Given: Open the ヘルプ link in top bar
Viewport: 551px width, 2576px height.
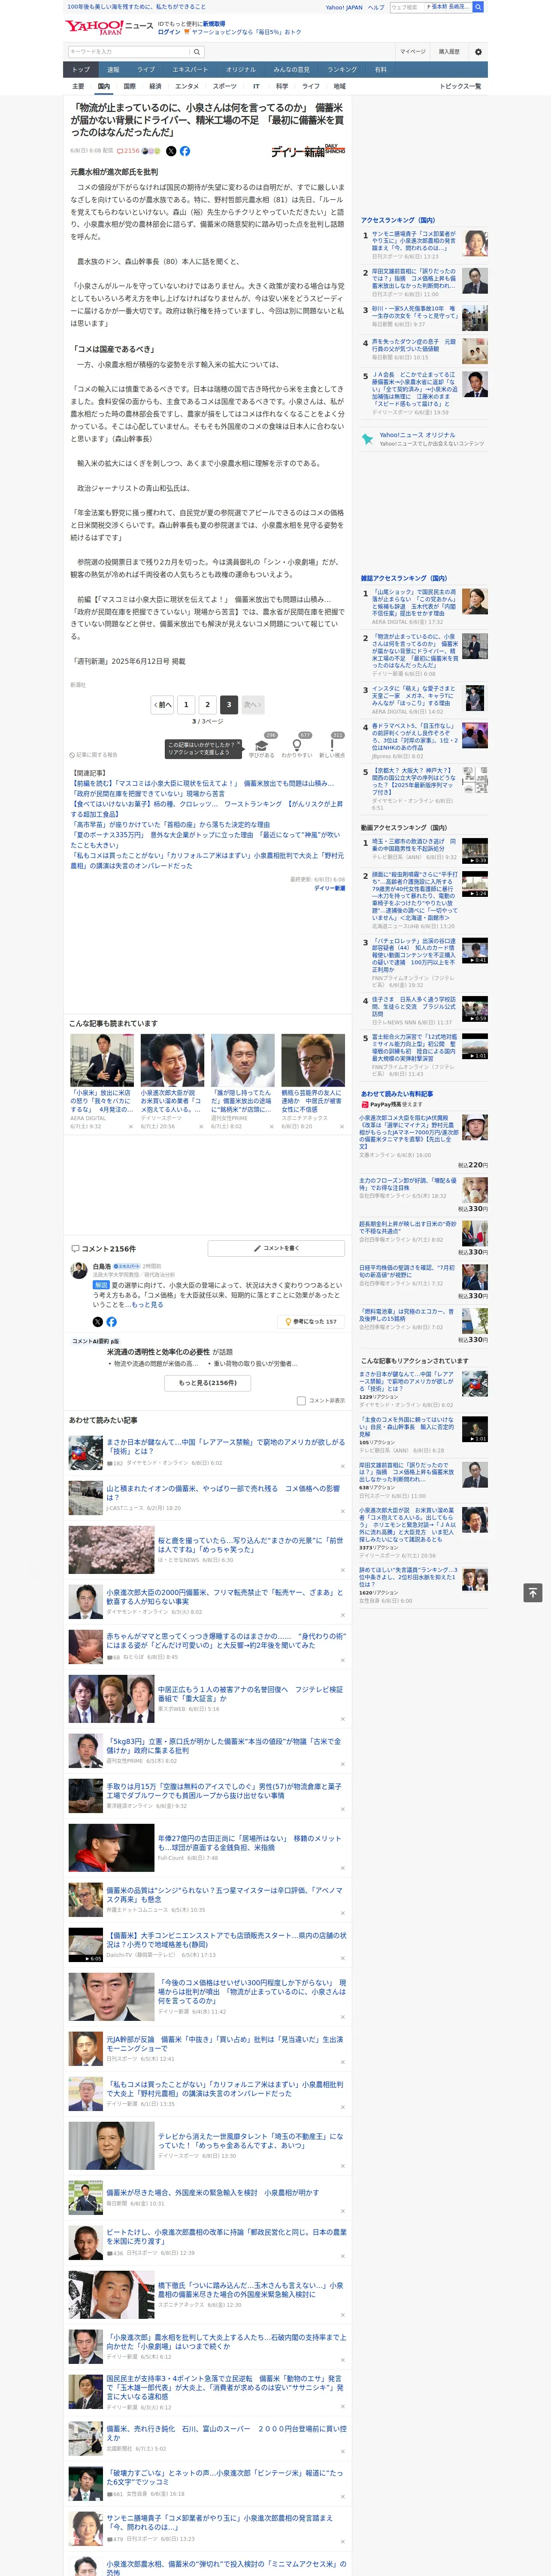Looking at the screenshot, I should tap(376, 7).
